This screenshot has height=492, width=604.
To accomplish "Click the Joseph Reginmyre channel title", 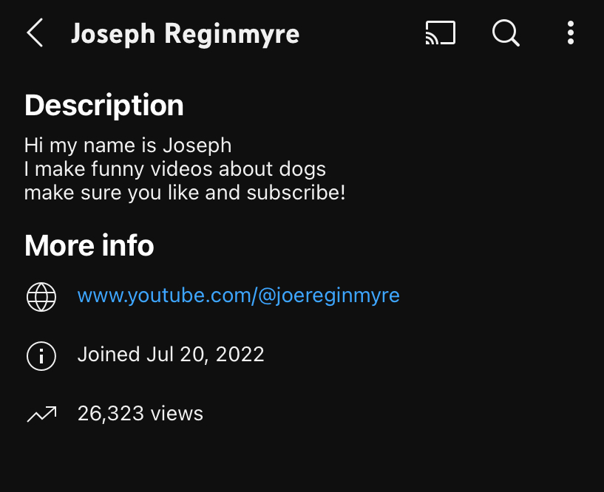I will click(186, 34).
